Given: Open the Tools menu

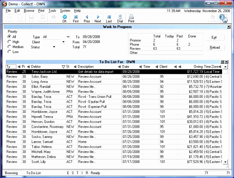Looking at the screenshot, I should (52, 11).
